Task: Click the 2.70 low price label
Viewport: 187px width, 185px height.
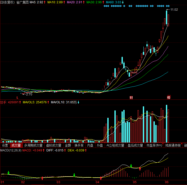Action: pyautogui.click(x=29, y=94)
